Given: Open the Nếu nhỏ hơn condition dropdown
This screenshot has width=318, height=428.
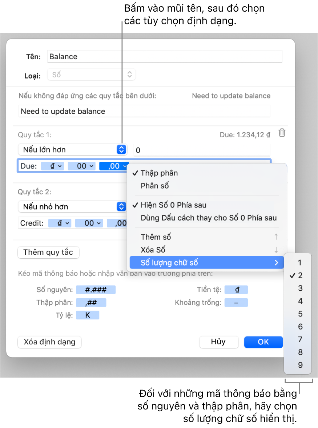Looking at the screenshot, I should tap(72, 207).
